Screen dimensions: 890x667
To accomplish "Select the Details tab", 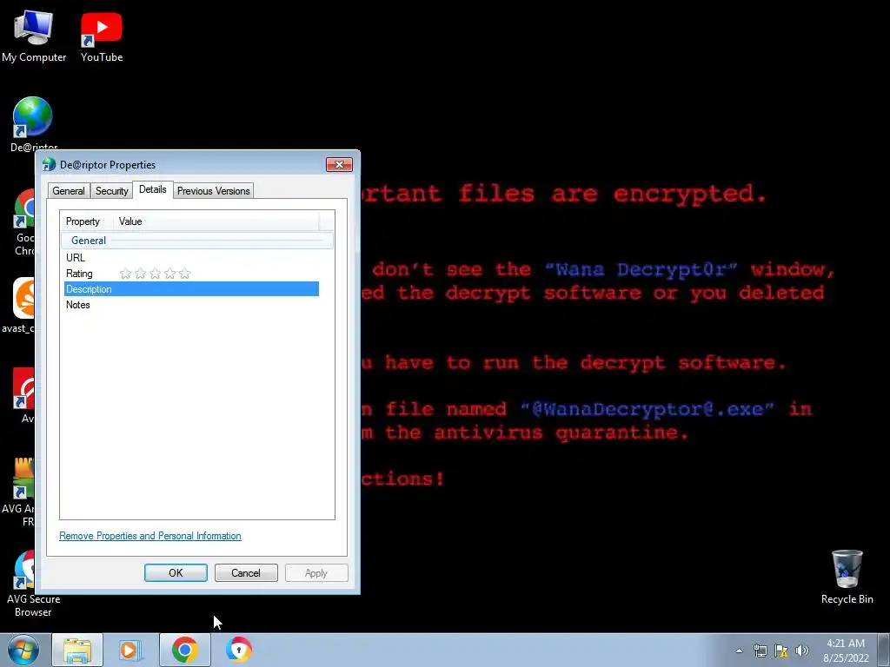I will 153,189.
